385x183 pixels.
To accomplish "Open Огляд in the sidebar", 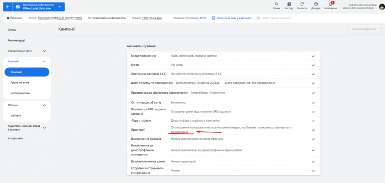I will click(x=12, y=30).
